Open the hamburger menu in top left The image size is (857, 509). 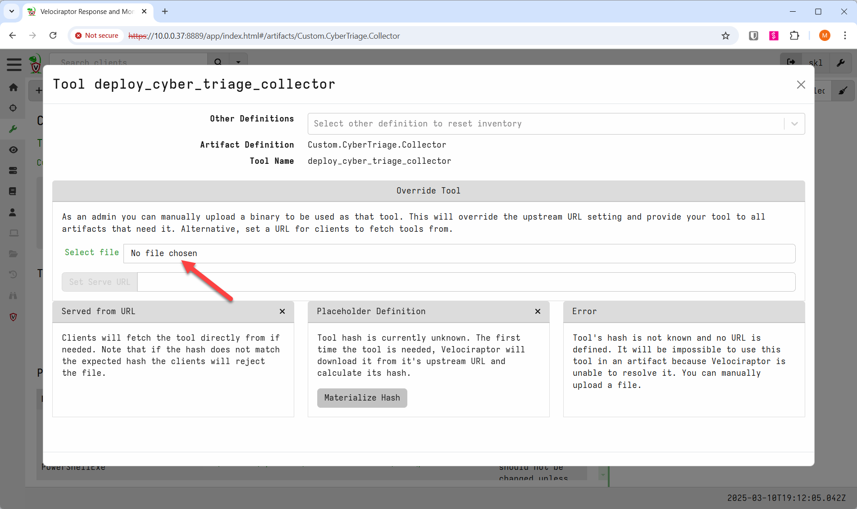tap(13, 64)
